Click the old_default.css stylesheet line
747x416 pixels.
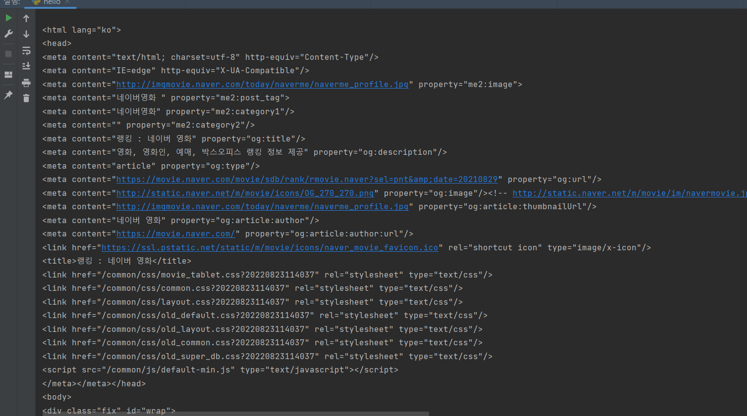(x=265, y=316)
